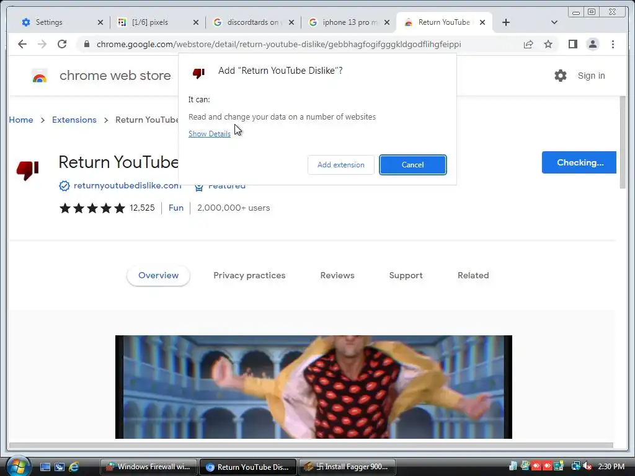This screenshot has height=476, width=635.
Task: Click the extension preview video thumbnail
Action: [x=313, y=387]
